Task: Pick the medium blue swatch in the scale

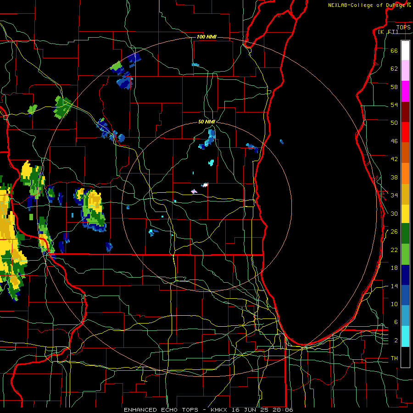Action: 405,295
